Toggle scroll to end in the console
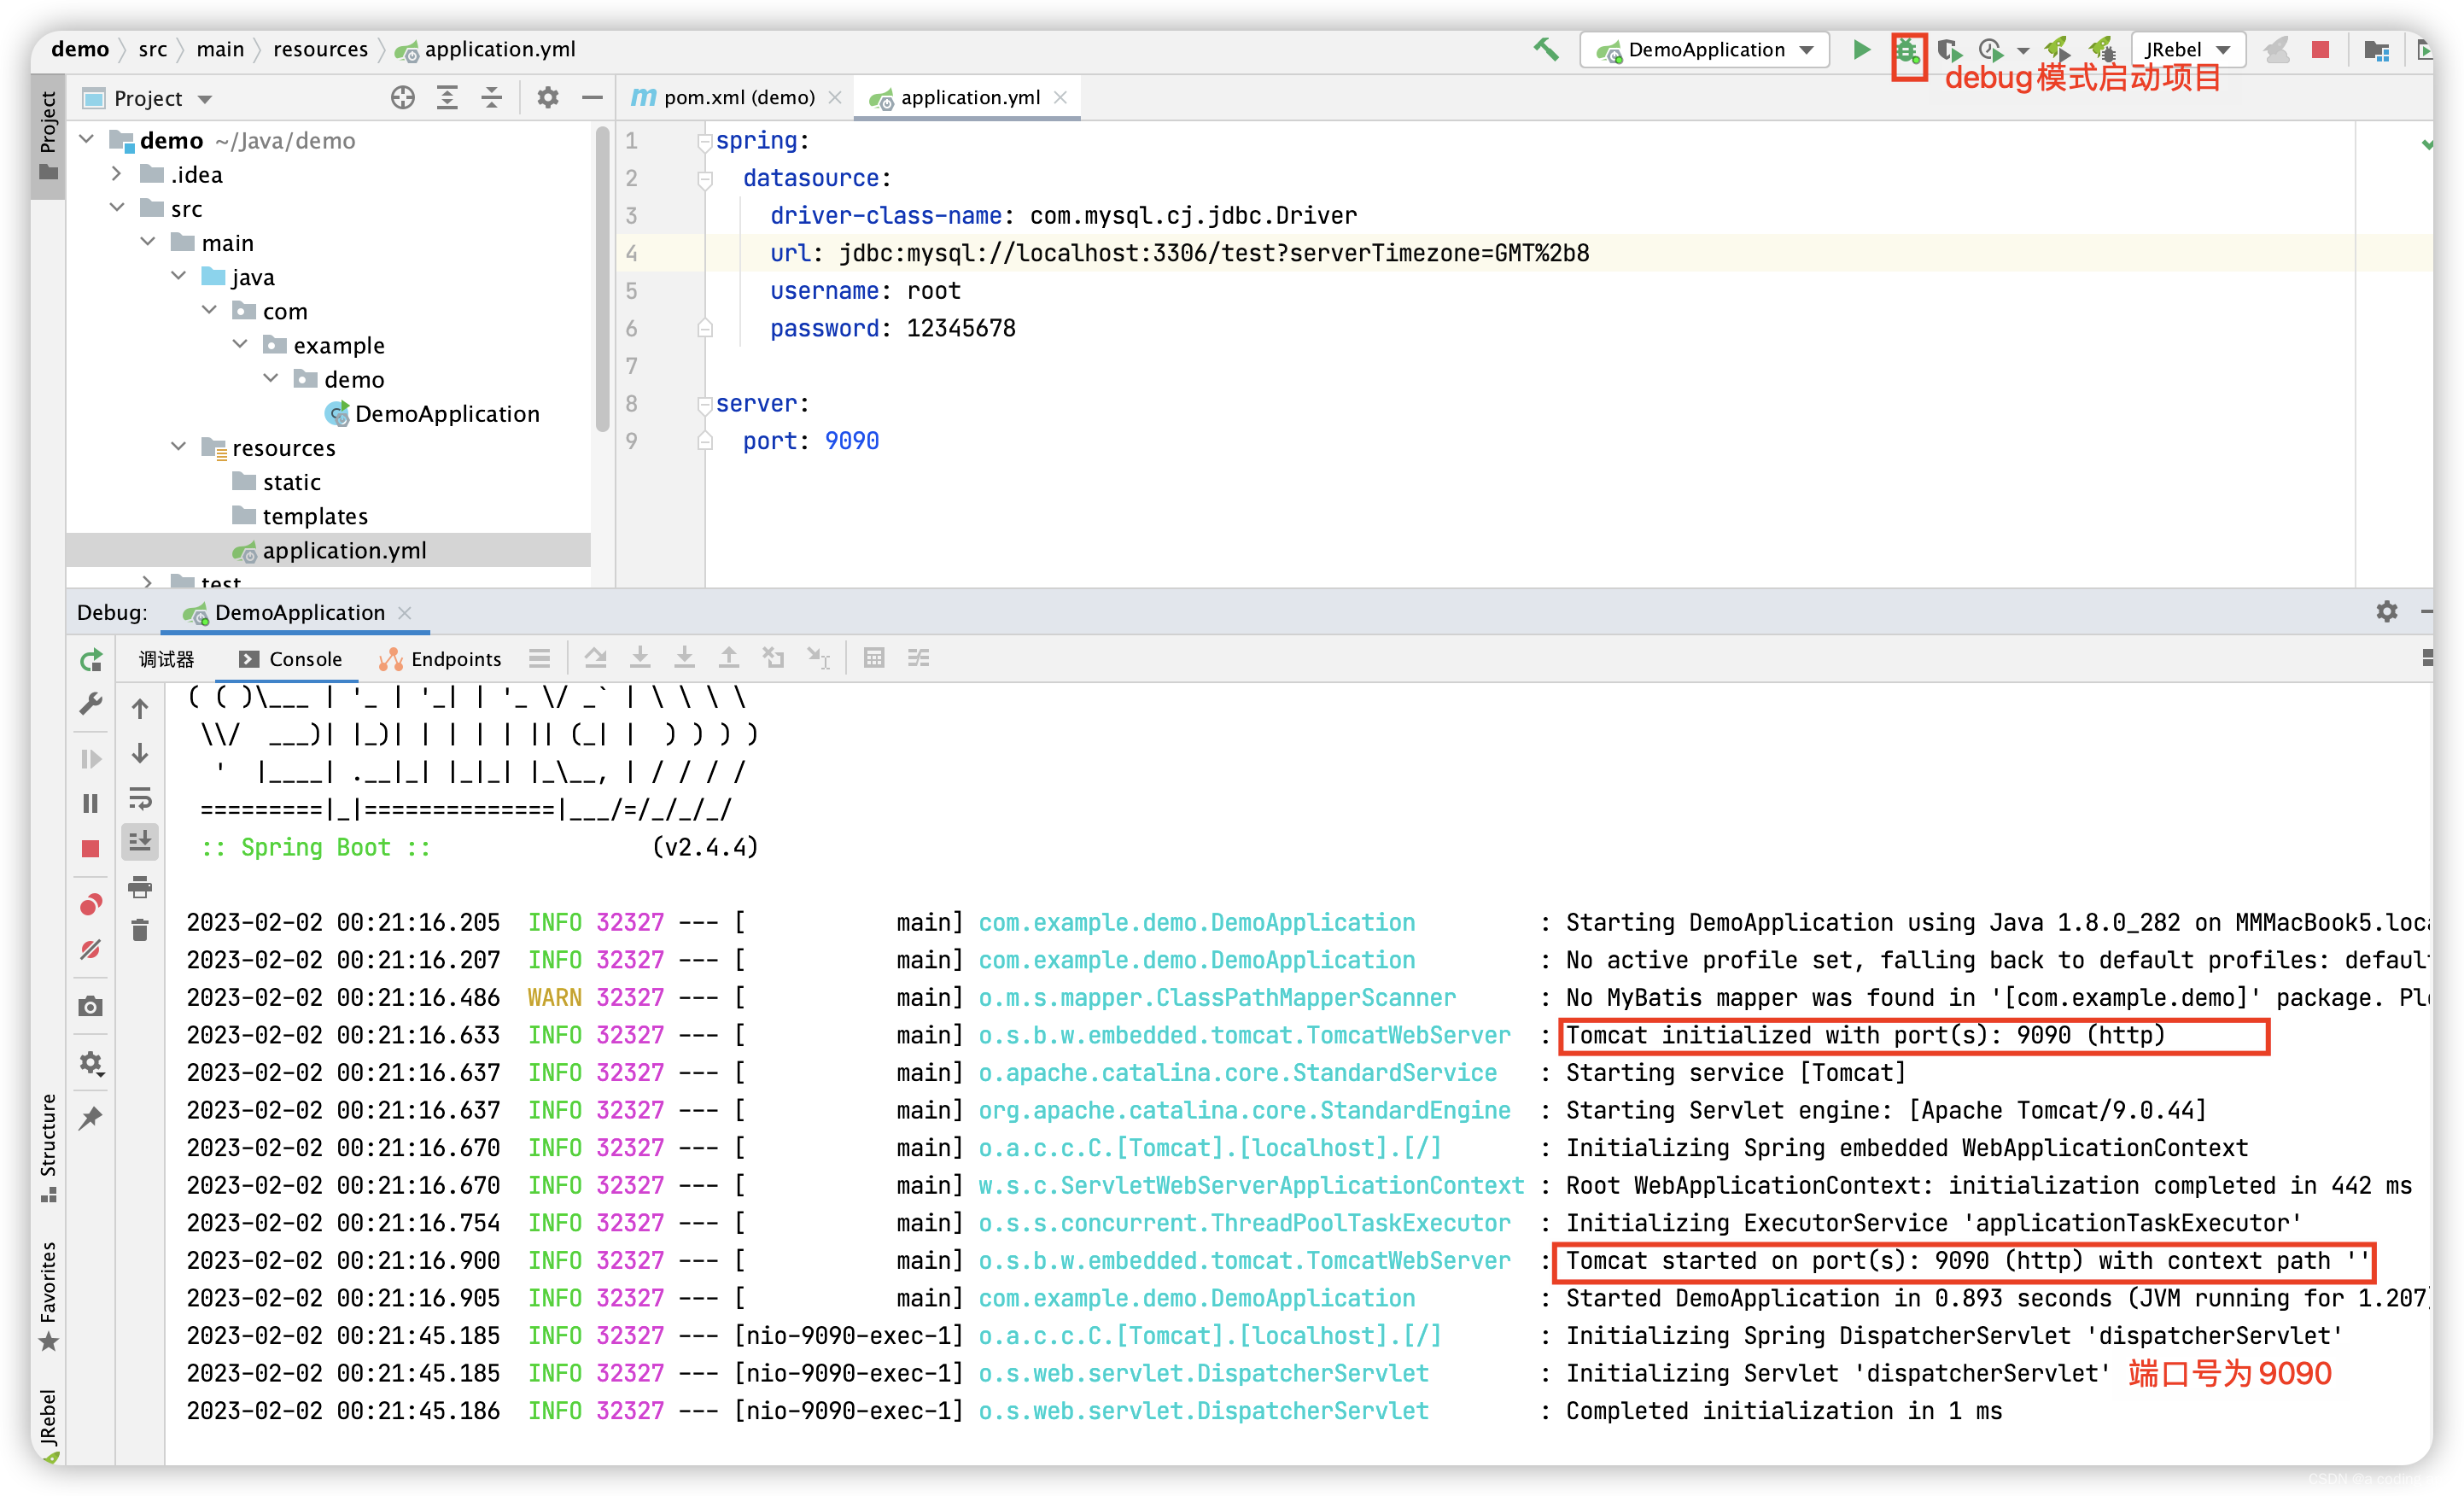 140,842
